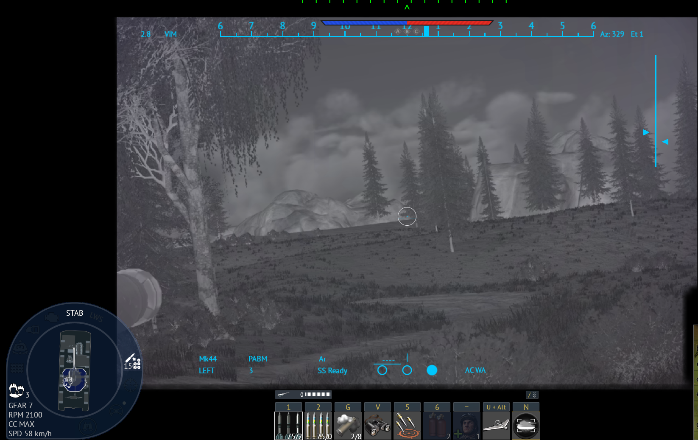Click the N hotkey label
Image resolution: width=698 pixels, height=440 pixels.
coord(526,407)
